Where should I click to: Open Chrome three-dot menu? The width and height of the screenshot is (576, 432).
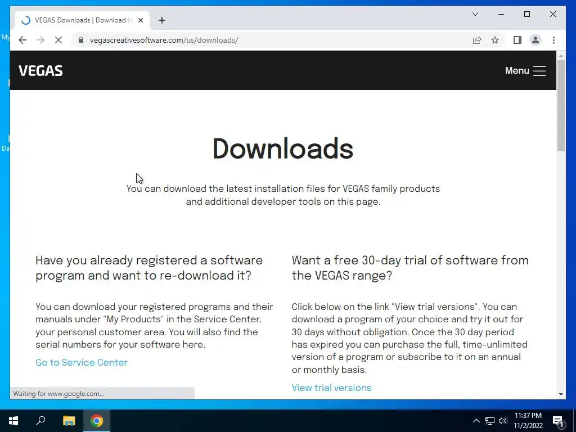click(x=553, y=40)
